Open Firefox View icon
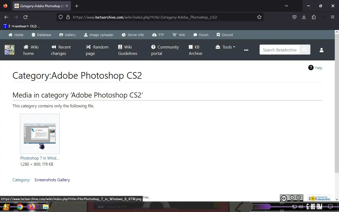 click(x=5, y=6)
